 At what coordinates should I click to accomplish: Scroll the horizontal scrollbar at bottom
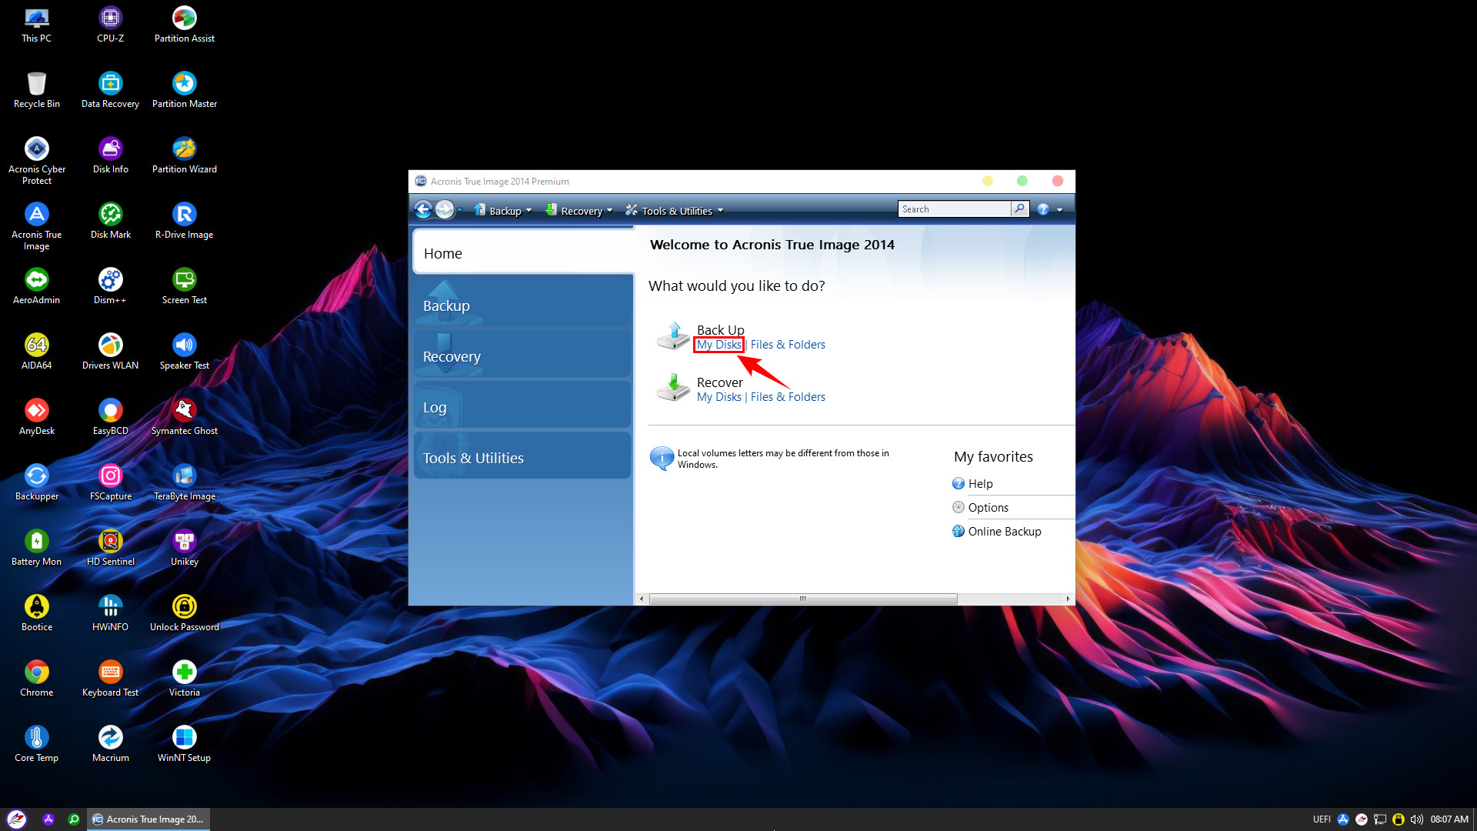click(x=802, y=598)
